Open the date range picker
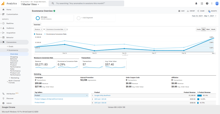 tap(204, 16)
